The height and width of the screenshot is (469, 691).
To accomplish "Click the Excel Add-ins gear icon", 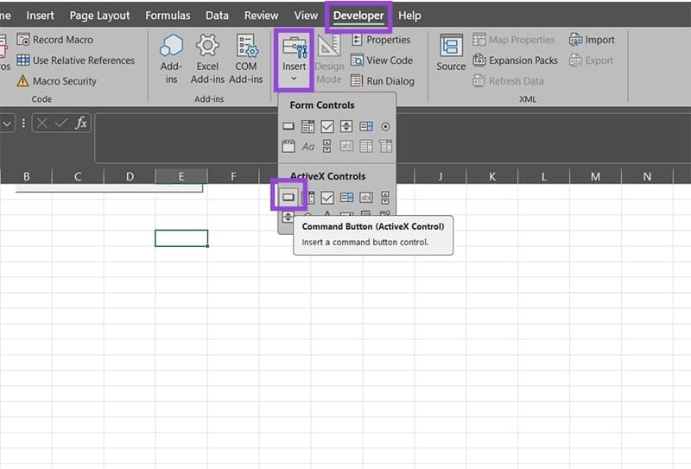I will [207, 47].
